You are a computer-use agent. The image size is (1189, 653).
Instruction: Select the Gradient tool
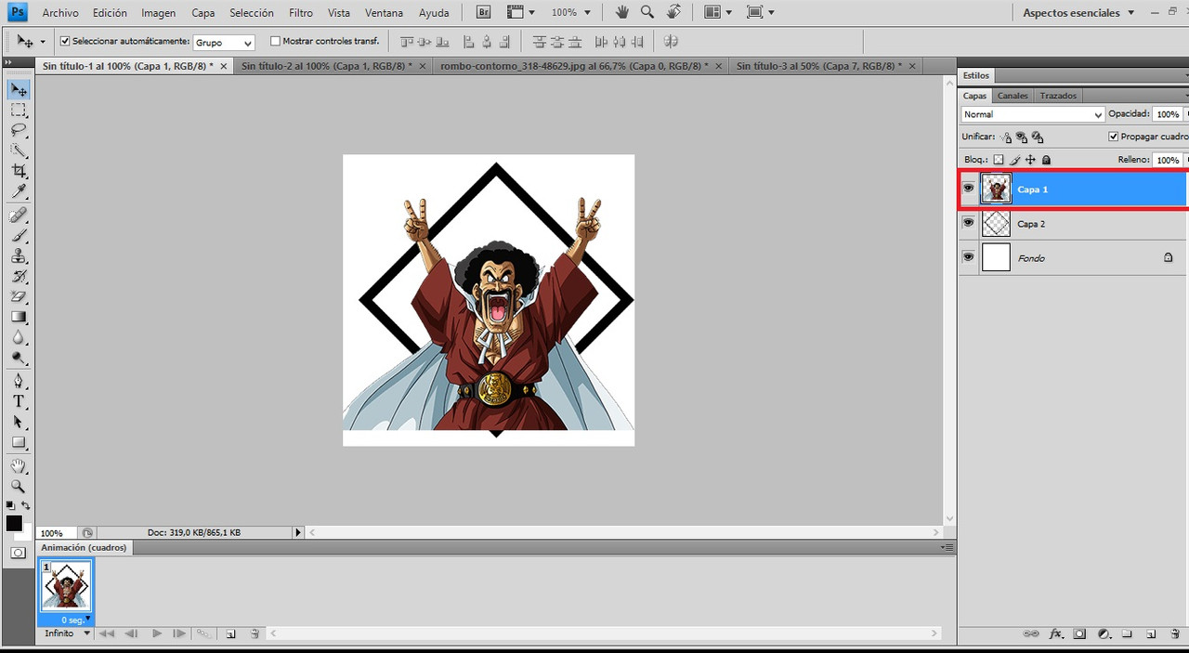click(x=19, y=318)
